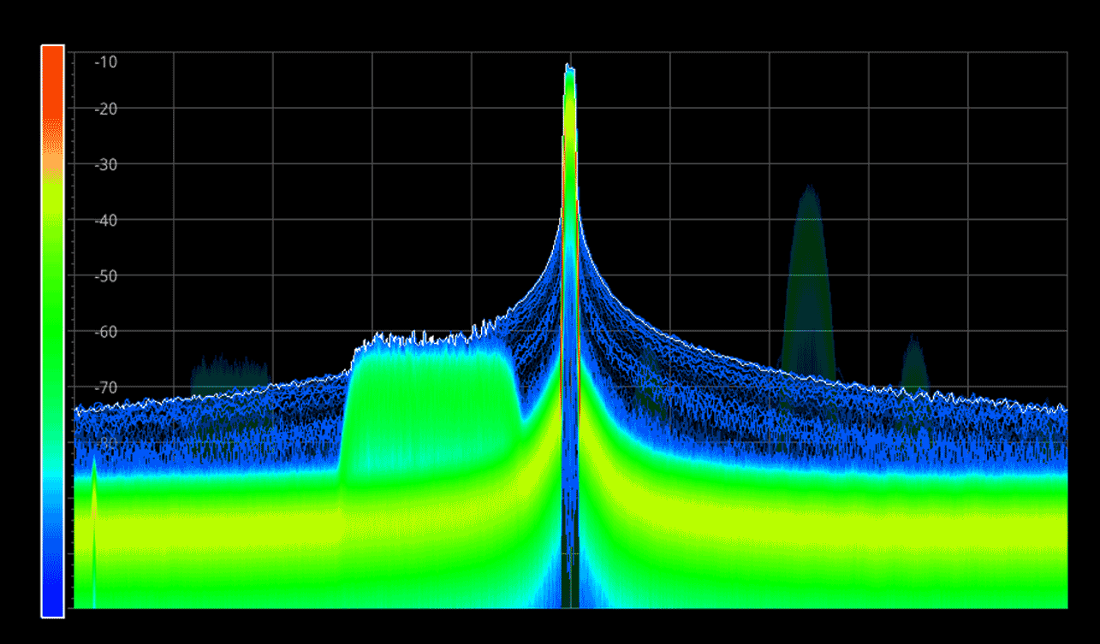Image resolution: width=1100 pixels, height=644 pixels.
Task: Click the -40 dB axis label
Action: [x=105, y=220]
